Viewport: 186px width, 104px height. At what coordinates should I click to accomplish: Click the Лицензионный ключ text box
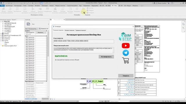pos(84,50)
